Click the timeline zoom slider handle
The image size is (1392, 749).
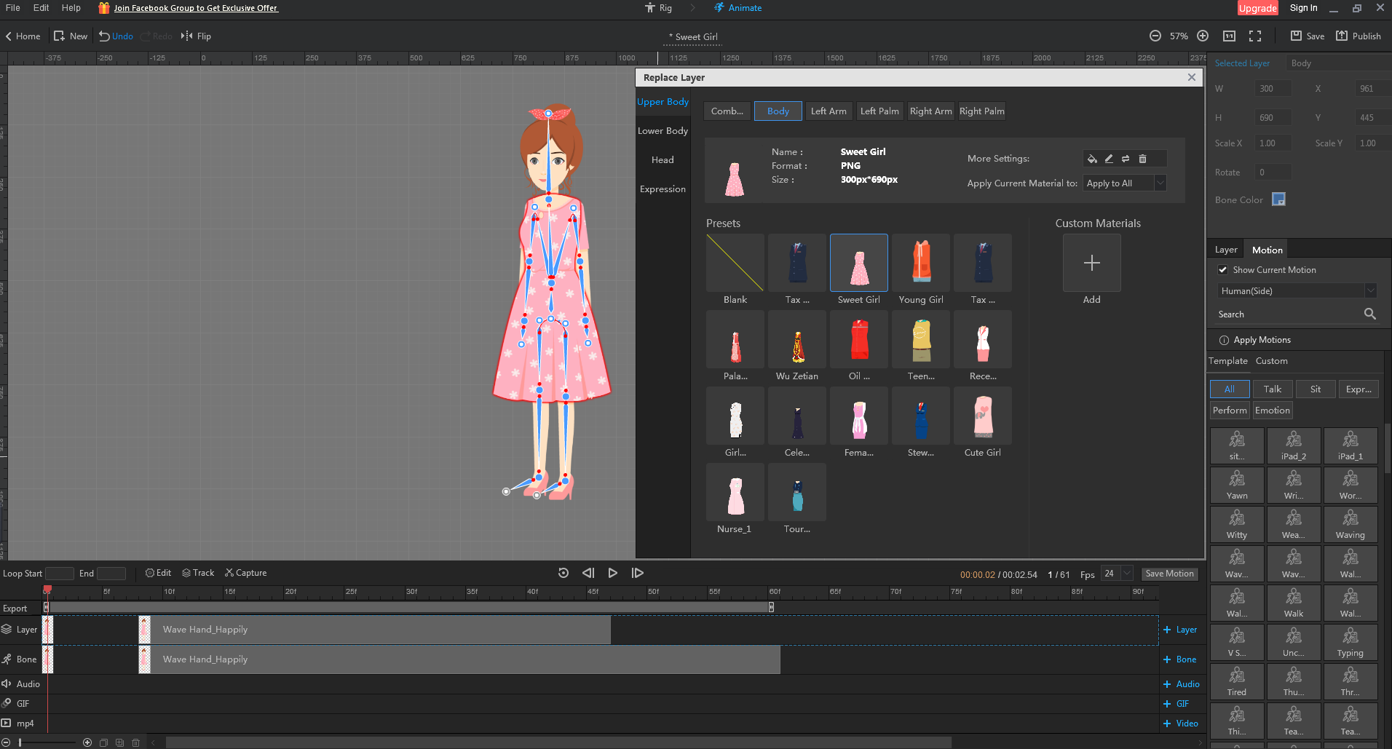pos(20,742)
